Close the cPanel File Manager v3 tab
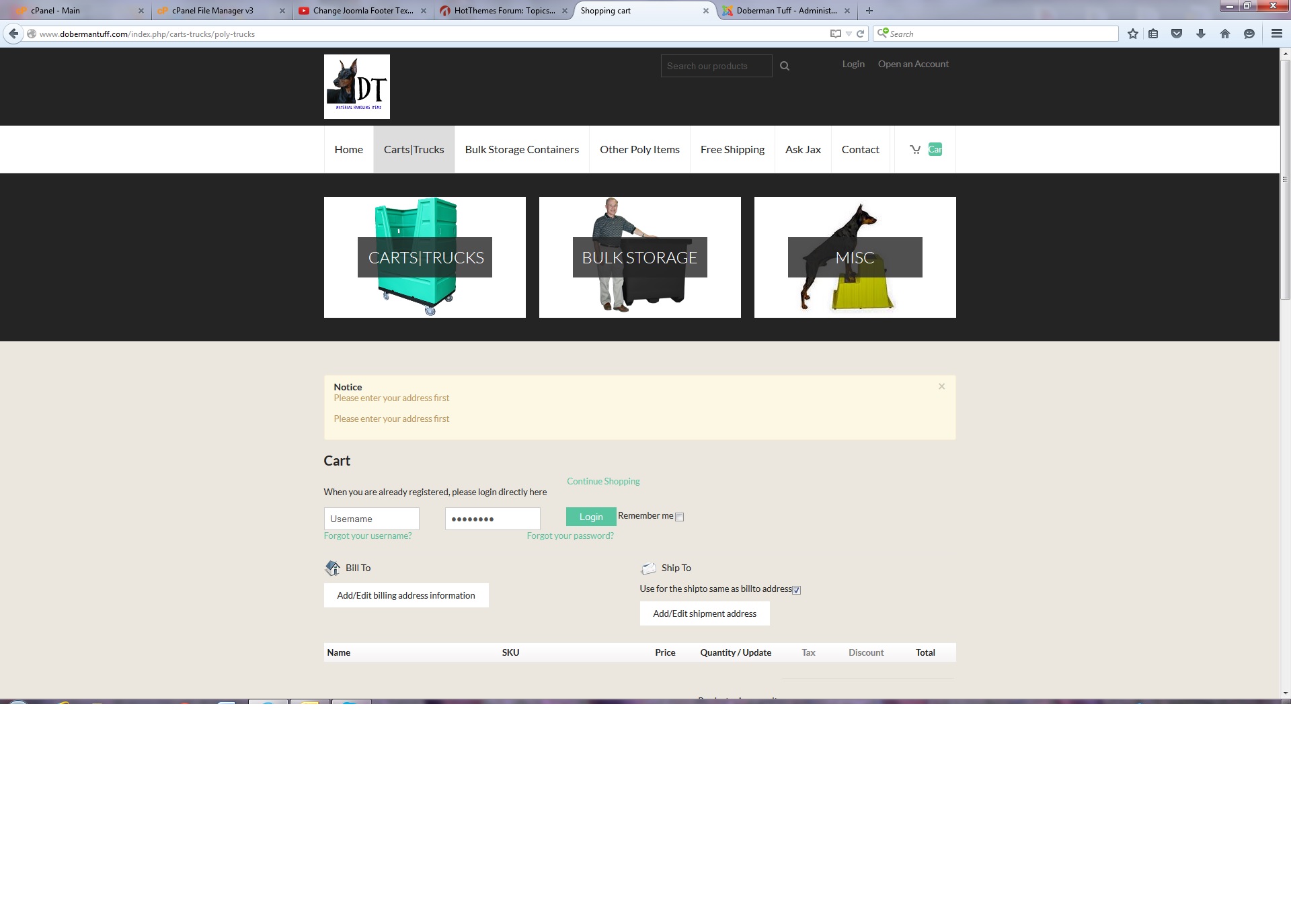Viewport: 1291px width, 903px height. click(x=282, y=11)
